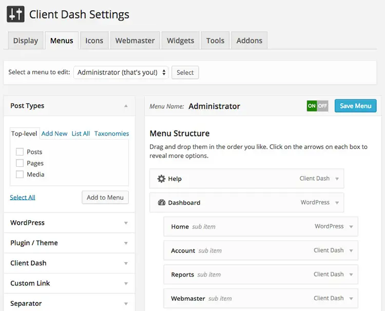Screen dimensions: 385x311
Task: Open the List All post types tab
Action: pyautogui.click(x=81, y=133)
